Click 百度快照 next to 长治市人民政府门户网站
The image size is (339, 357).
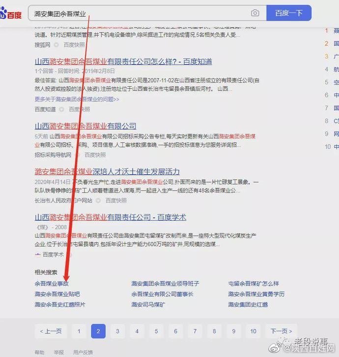[116, 200]
